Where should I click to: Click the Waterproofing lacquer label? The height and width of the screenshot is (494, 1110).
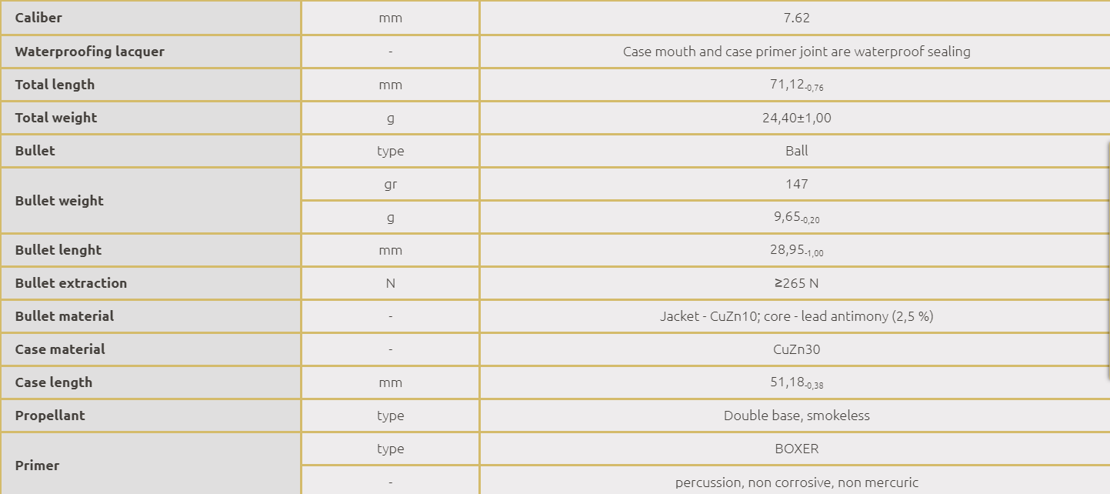90,52
